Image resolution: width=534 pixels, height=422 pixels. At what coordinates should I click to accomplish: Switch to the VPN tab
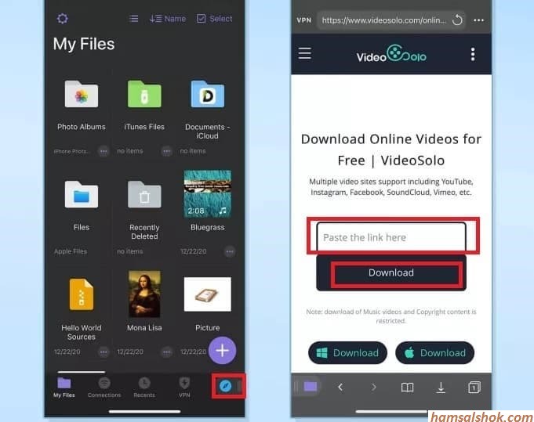click(x=184, y=388)
